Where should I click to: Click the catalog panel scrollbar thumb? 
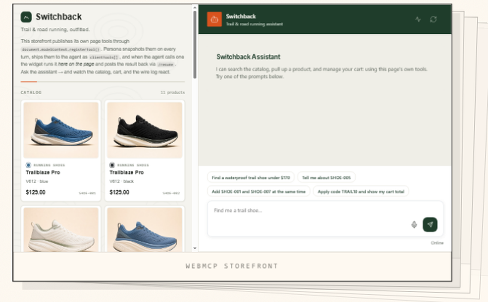pyautogui.click(x=195, y=44)
